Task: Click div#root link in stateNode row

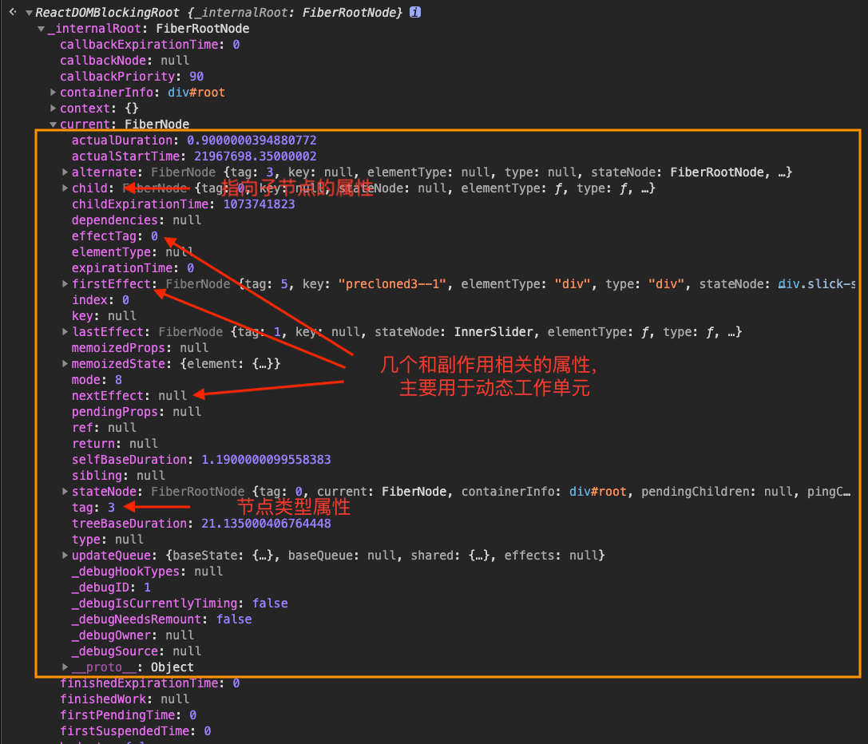Action: tap(598, 492)
